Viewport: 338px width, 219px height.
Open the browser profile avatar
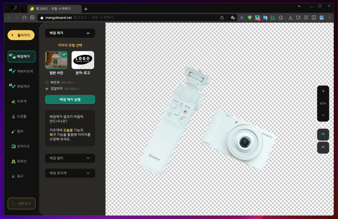pos(322,18)
